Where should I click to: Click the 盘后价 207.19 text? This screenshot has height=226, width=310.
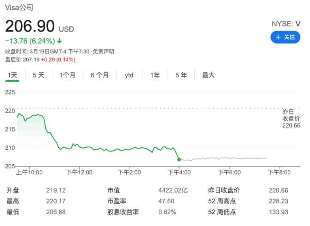coord(22,60)
